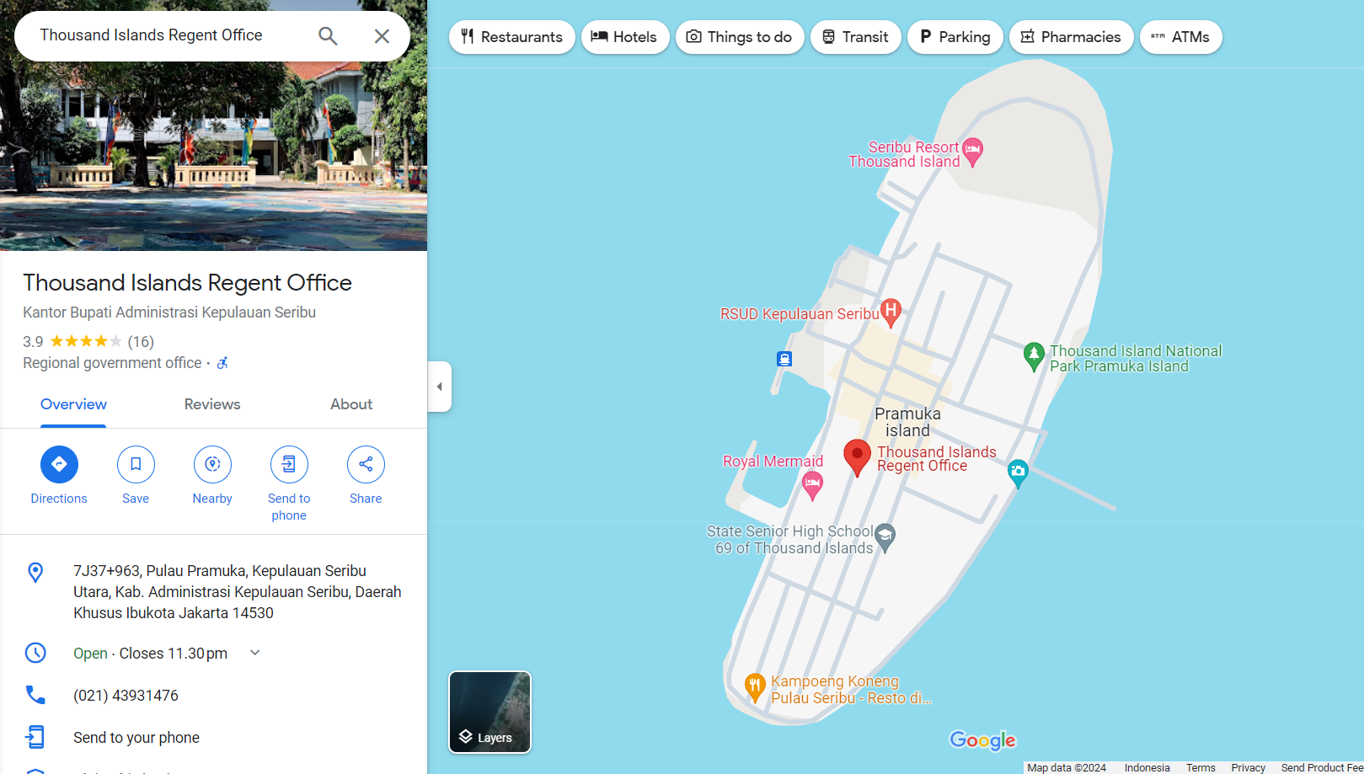Click the search magnifier icon

point(328,36)
